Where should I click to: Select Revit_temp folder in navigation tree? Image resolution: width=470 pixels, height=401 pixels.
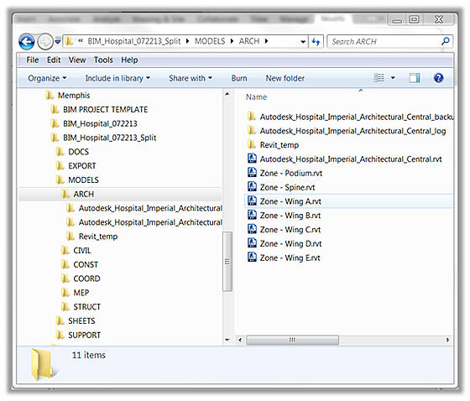[92, 237]
